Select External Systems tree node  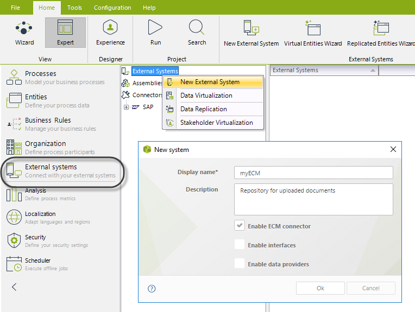pos(155,71)
